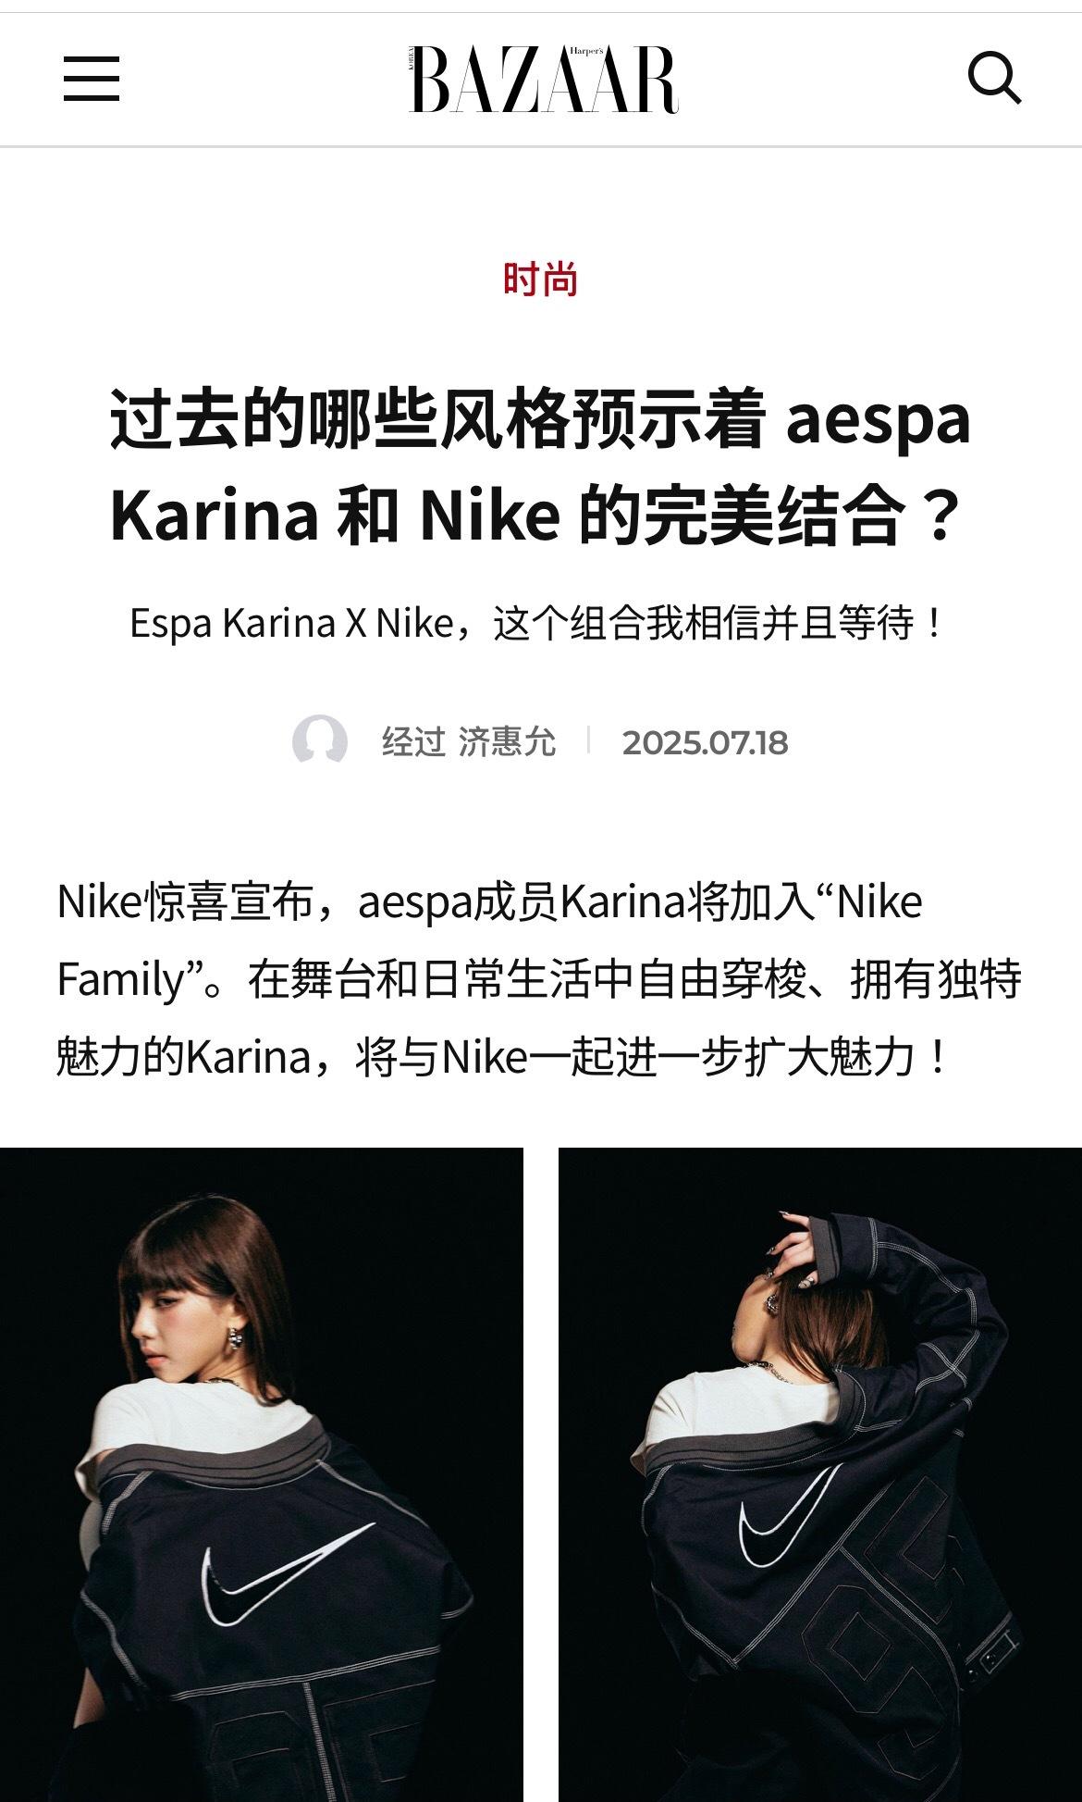
Task: Tap the author avatar icon
Action: click(319, 741)
